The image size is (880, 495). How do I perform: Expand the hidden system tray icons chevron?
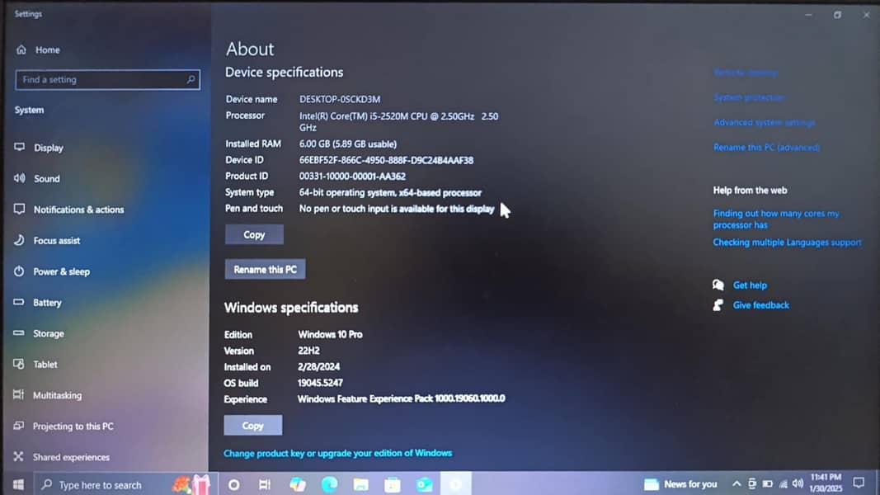[x=736, y=484]
